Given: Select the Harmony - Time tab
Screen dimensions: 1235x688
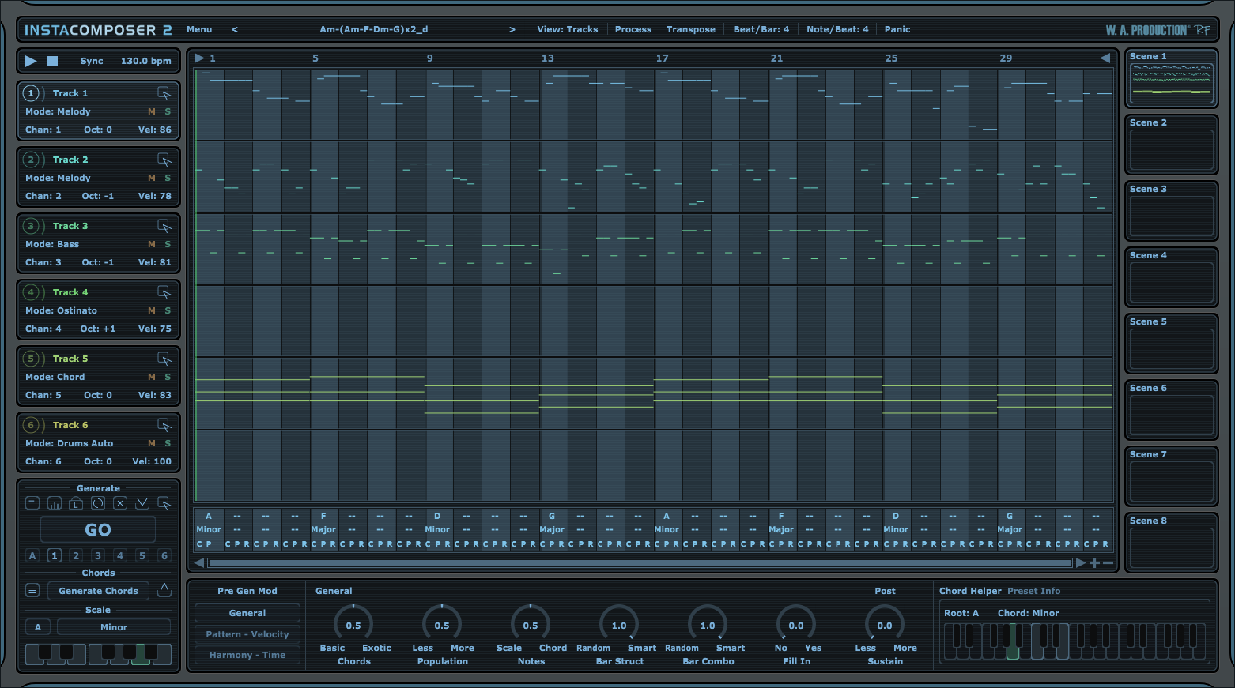Looking at the screenshot, I should pyautogui.click(x=247, y=655).
